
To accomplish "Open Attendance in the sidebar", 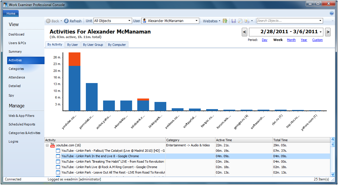I will click(x=17, y=77).
